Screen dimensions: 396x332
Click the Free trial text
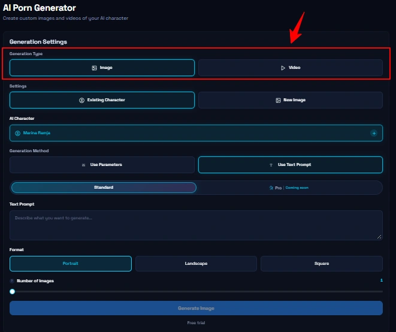(x=196, y=322)
